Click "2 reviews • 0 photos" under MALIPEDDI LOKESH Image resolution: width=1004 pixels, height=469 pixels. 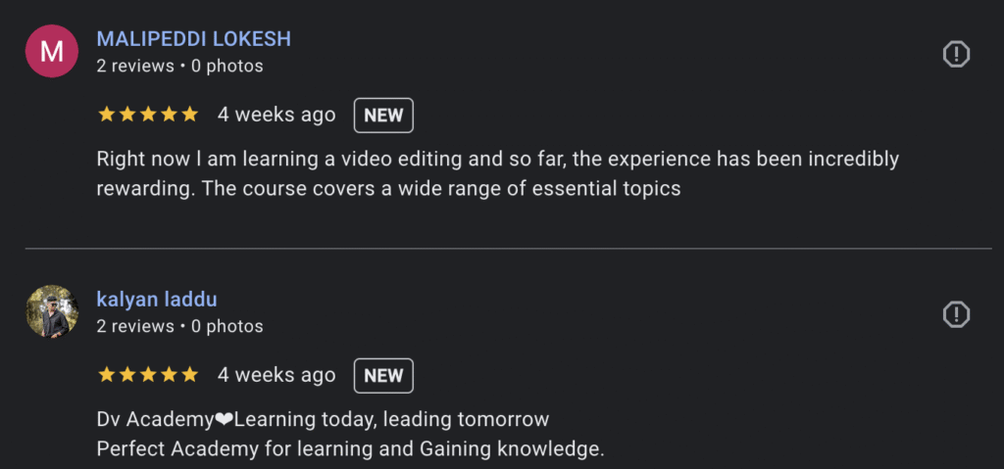(x=179, y=67)
